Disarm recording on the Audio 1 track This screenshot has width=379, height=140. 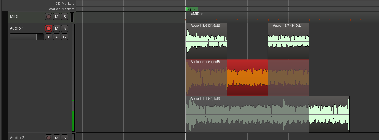(x=49, y=28)
